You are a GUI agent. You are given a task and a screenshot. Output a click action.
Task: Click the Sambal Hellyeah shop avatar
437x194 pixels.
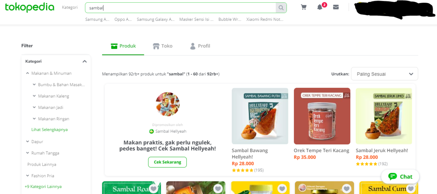coord(168,104)
